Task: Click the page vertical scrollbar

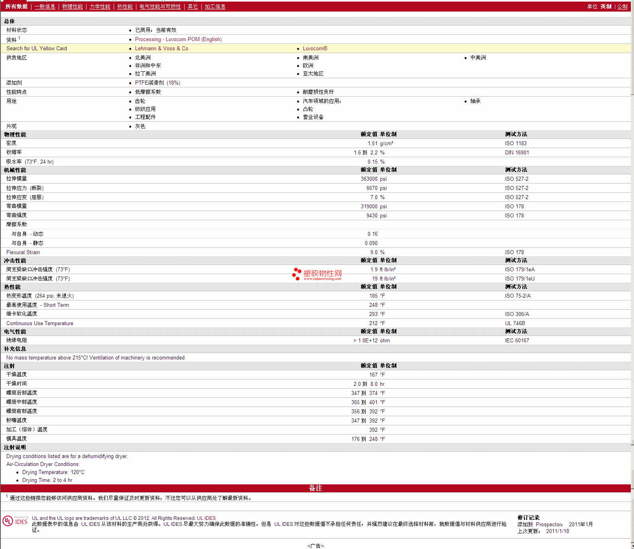Action: click(x=632, y=274)
